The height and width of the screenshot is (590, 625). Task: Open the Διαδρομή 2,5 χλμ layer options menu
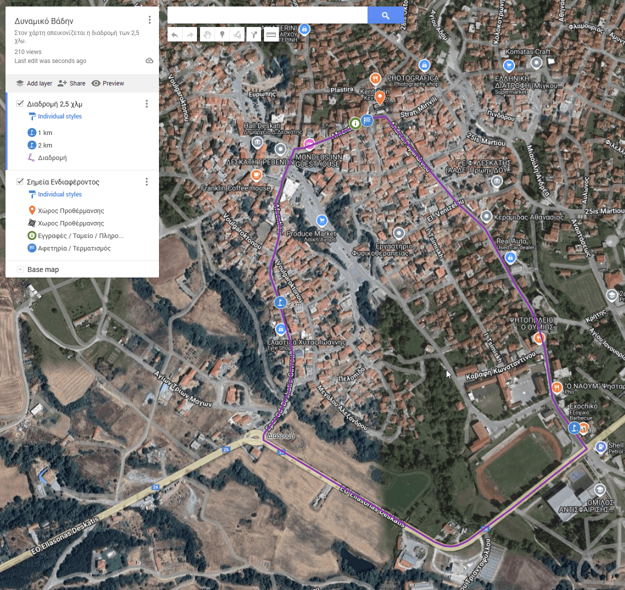click(x=146, y=104)
